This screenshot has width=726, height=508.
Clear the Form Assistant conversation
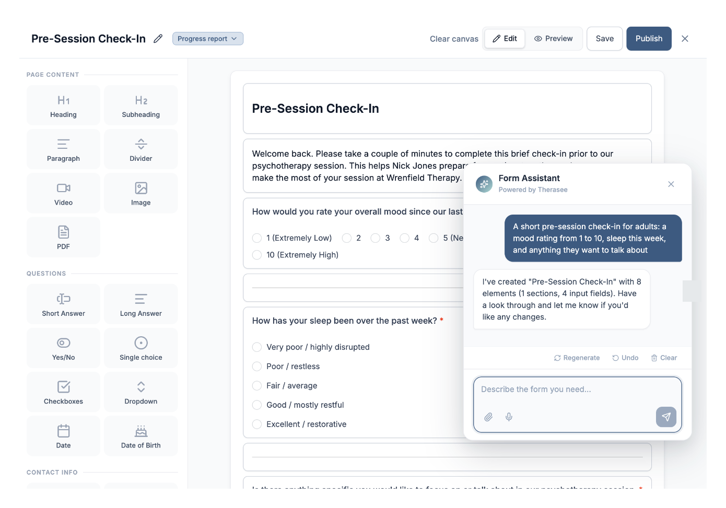click(x=664, y=358)
